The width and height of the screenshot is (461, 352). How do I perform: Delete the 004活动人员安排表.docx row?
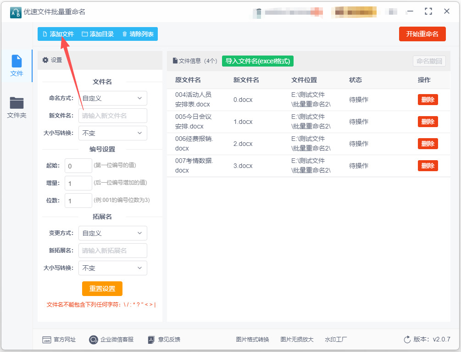(428, 100)
